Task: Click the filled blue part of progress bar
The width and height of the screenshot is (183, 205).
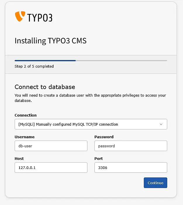Action: point(45,61)
